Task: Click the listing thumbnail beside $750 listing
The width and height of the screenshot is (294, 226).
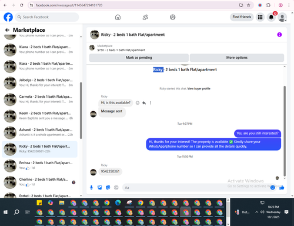Action: click(92, 48)
